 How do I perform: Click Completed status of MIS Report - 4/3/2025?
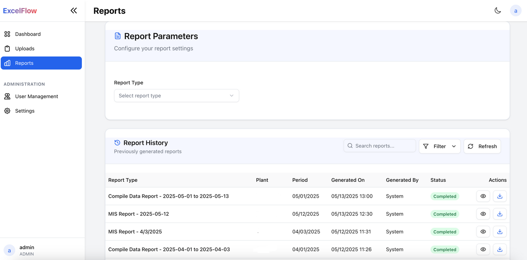pos(445,232)
